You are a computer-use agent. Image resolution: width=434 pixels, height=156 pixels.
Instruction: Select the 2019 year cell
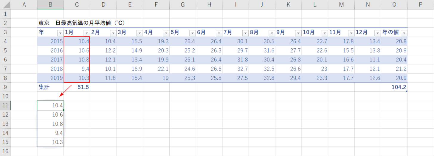pos(50,78)
